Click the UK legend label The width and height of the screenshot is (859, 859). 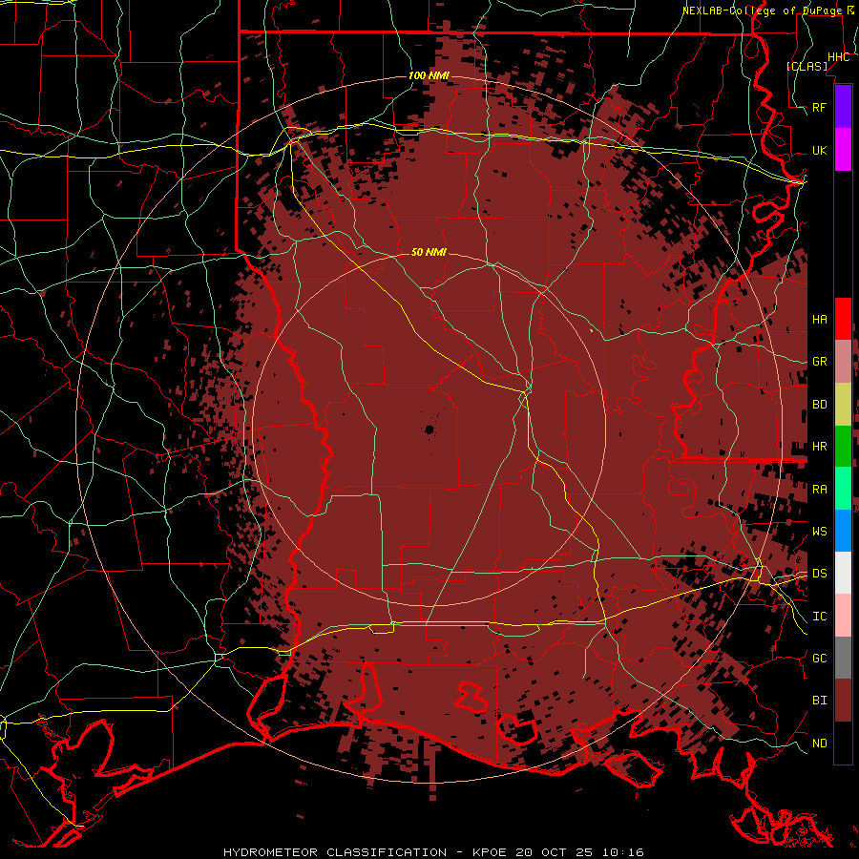[820, 150]
